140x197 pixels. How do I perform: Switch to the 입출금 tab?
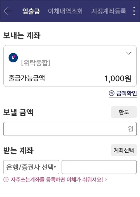click(31, 11)
